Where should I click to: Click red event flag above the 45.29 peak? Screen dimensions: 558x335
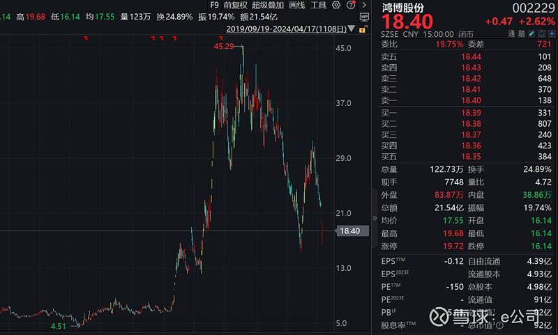221,38
